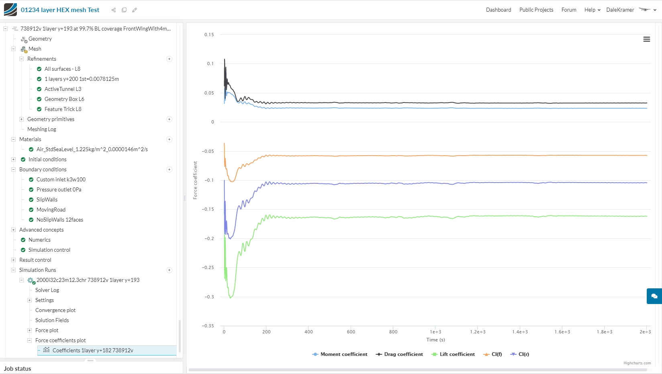Toggle Moment coefficient series in legend
The height and width of the screenshot is (374, 662).
click(x=340, y=354)
